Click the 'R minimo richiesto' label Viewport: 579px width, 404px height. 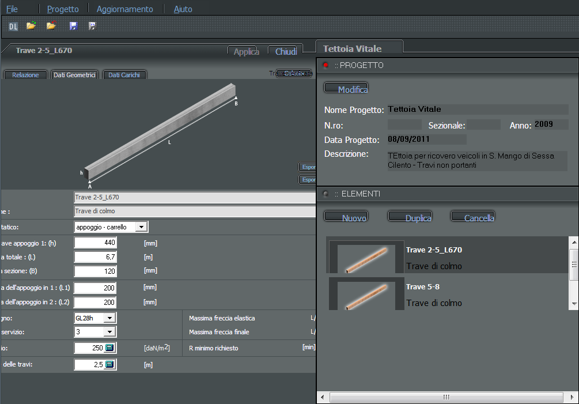point(213,348)
